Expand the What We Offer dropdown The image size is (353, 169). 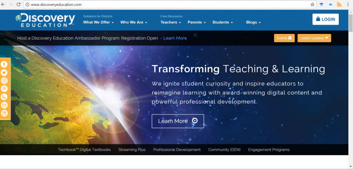pyautogui.click(x=98, y=22)
